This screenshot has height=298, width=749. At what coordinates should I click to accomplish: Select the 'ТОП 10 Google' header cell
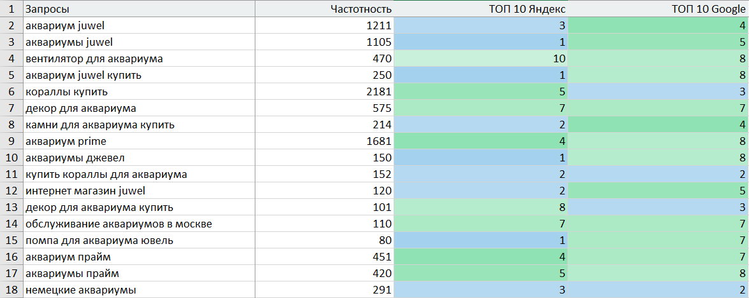click(x=658, y=9)
